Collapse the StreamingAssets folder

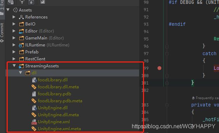point(14,66)
